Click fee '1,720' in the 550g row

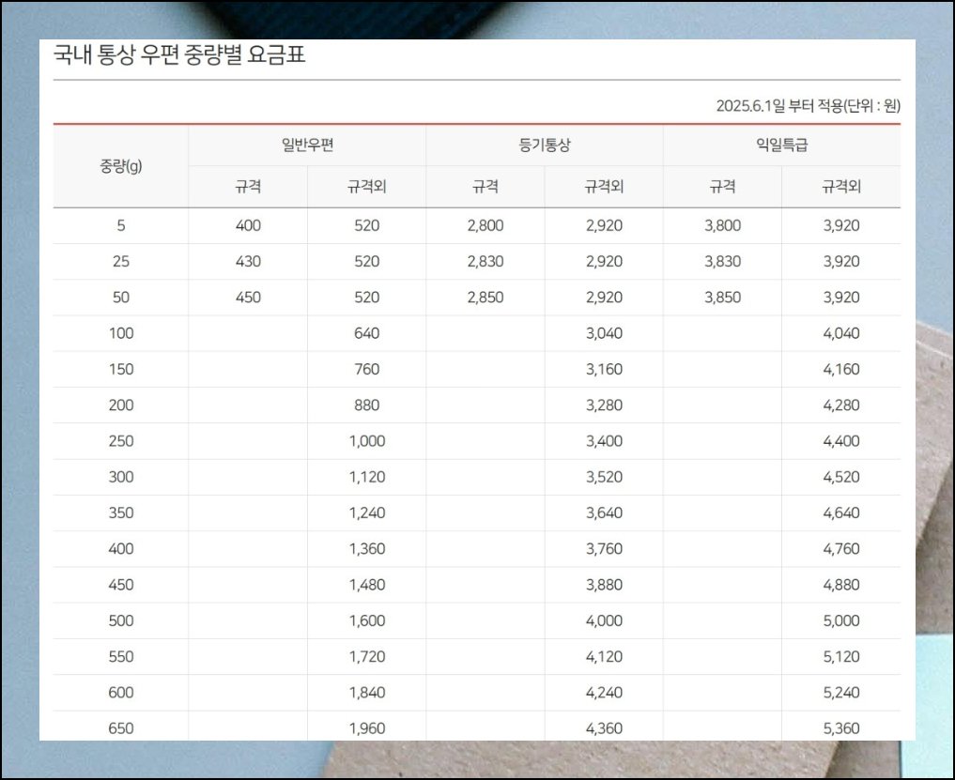coord(366,656)
